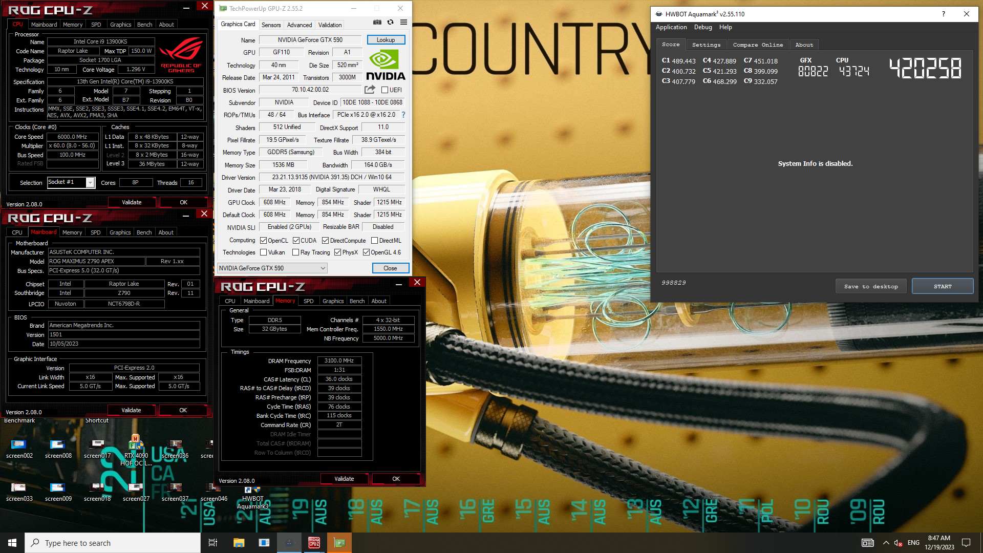Viewport: 983px width, 553px height.
Task: Open the screen008 desktop icon
Action: click(x=58, y=448)
